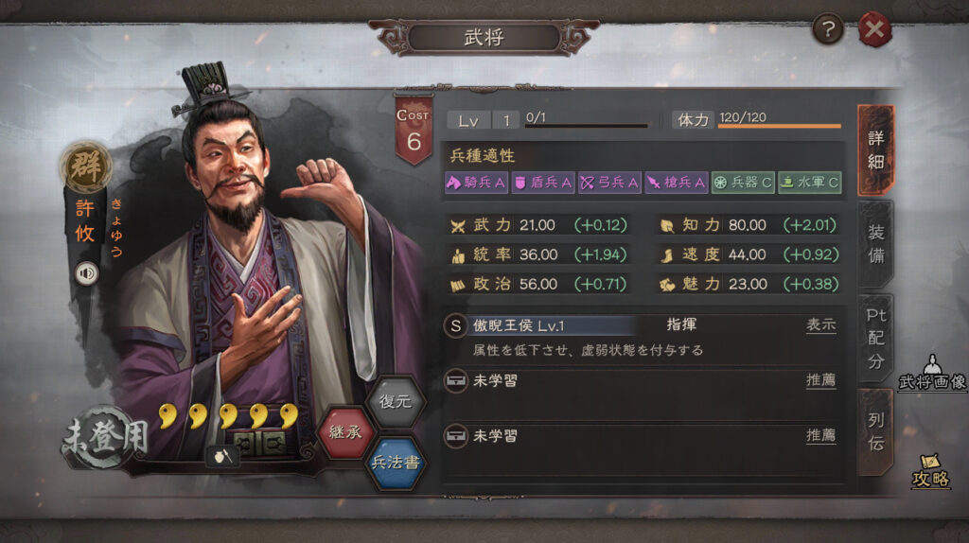The width and height of the screenshot is (969, 543).
Task: Click 表示 link for 傲睨王侯 skill
Action: [821, 324]
